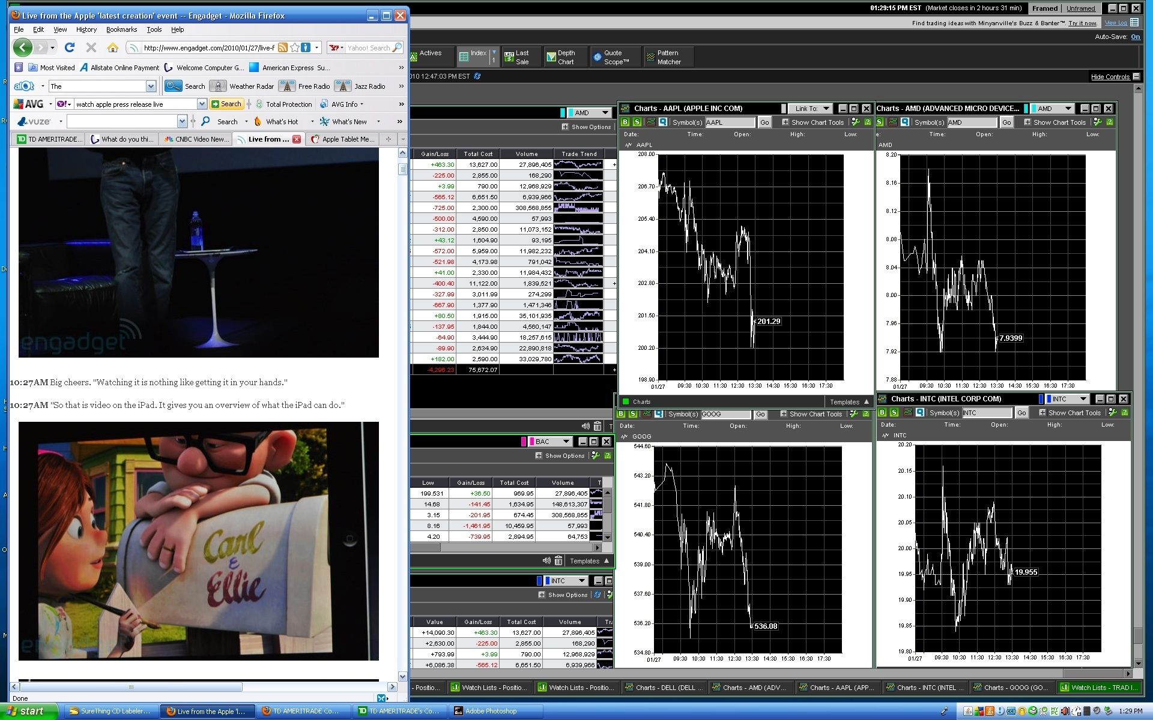The image size is (1153, 720).
Task: Toggle Show Options in BAC watch list
Action: click(x=560, y=456)
